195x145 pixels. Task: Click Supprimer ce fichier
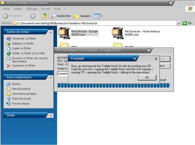(x=24, y=65)
